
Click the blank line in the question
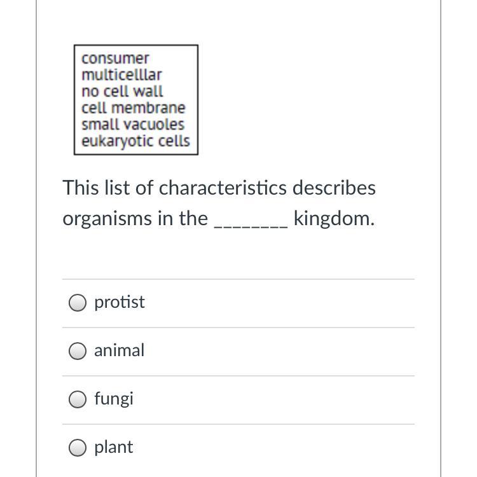pos(251,220)
